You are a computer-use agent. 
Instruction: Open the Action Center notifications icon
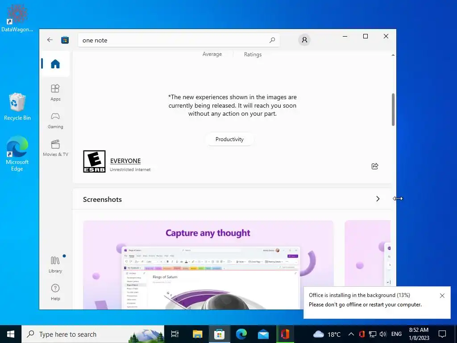[442, 334]
